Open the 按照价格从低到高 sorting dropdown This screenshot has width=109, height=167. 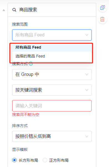(52, 136)
